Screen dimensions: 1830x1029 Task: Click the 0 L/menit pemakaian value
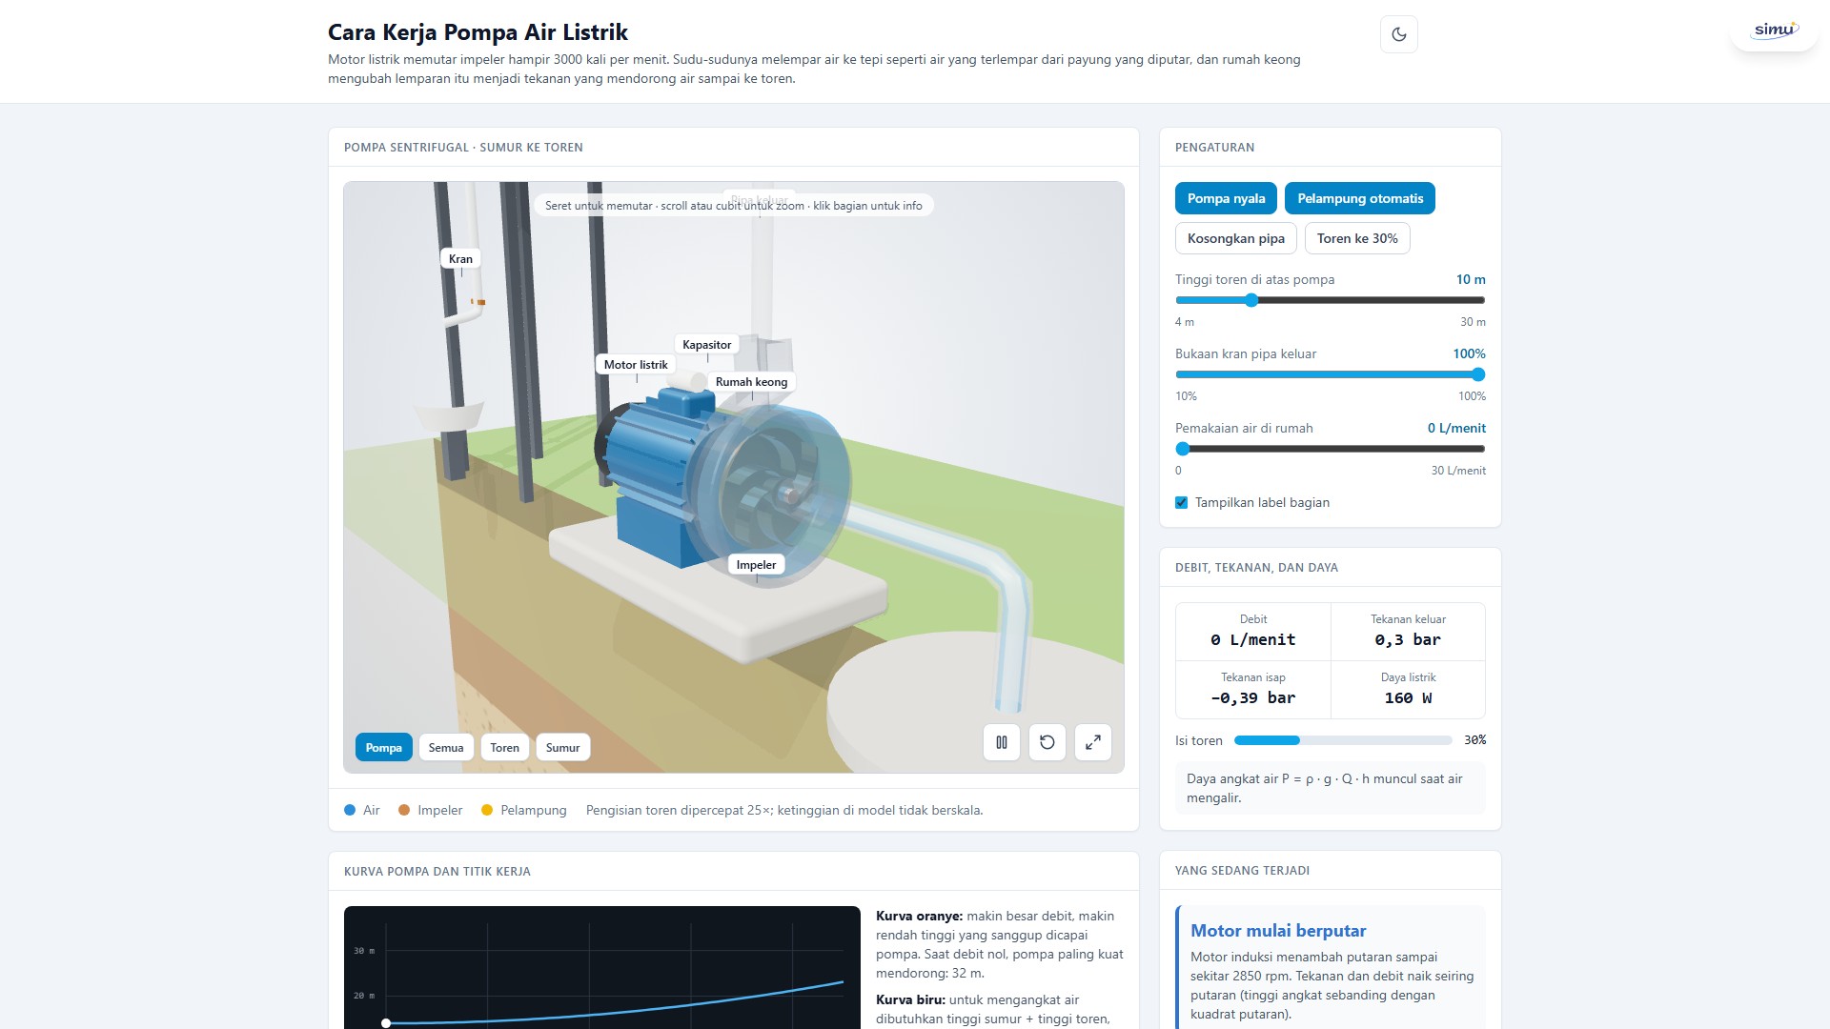coord(1456,428)
